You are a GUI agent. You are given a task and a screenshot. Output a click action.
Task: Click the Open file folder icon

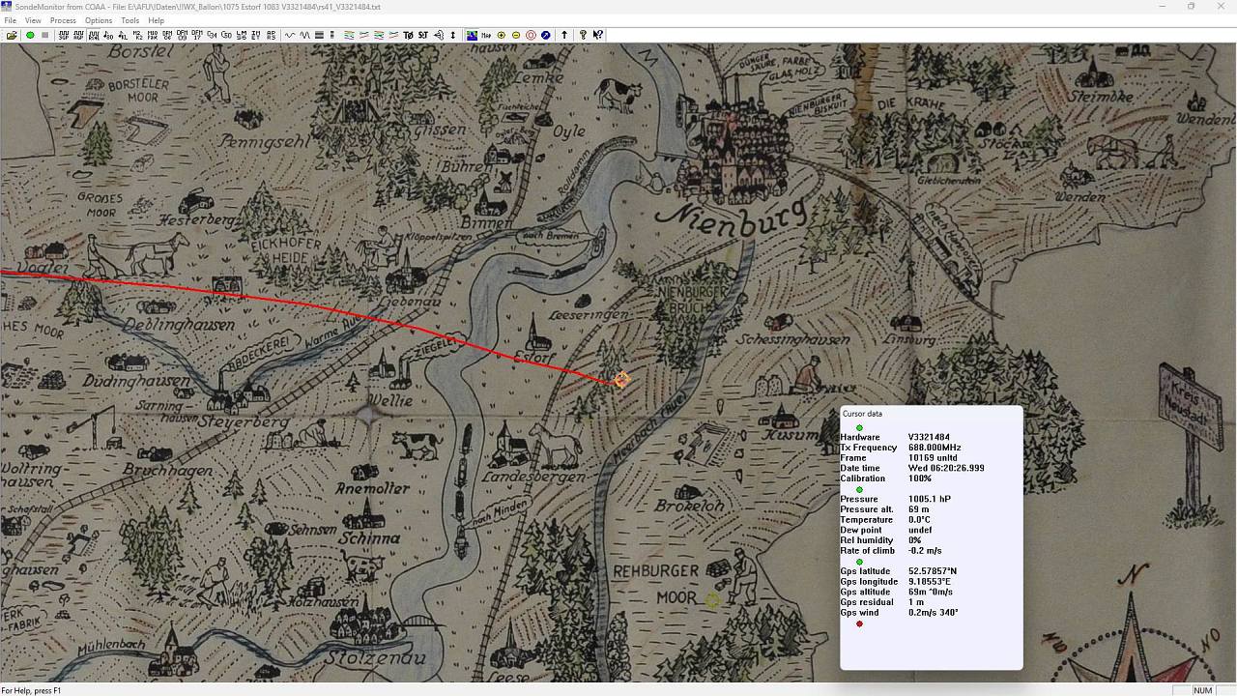point(12,35)
